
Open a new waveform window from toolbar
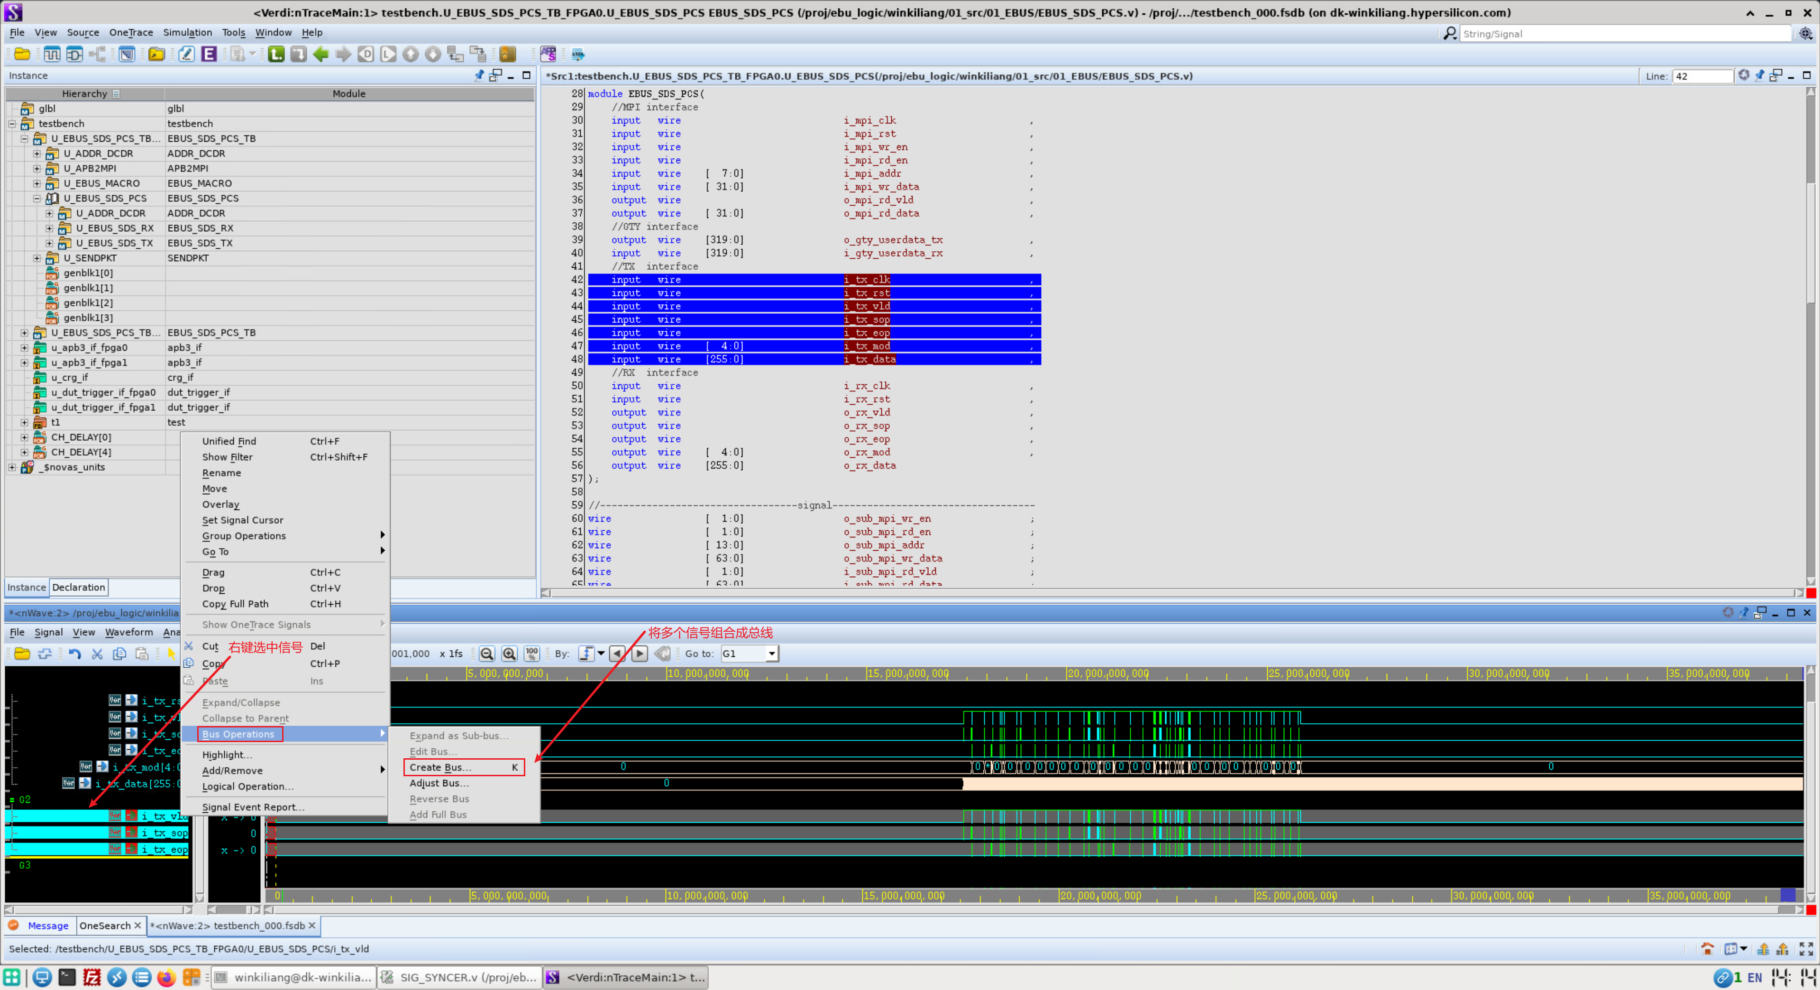tap(52, 54)
